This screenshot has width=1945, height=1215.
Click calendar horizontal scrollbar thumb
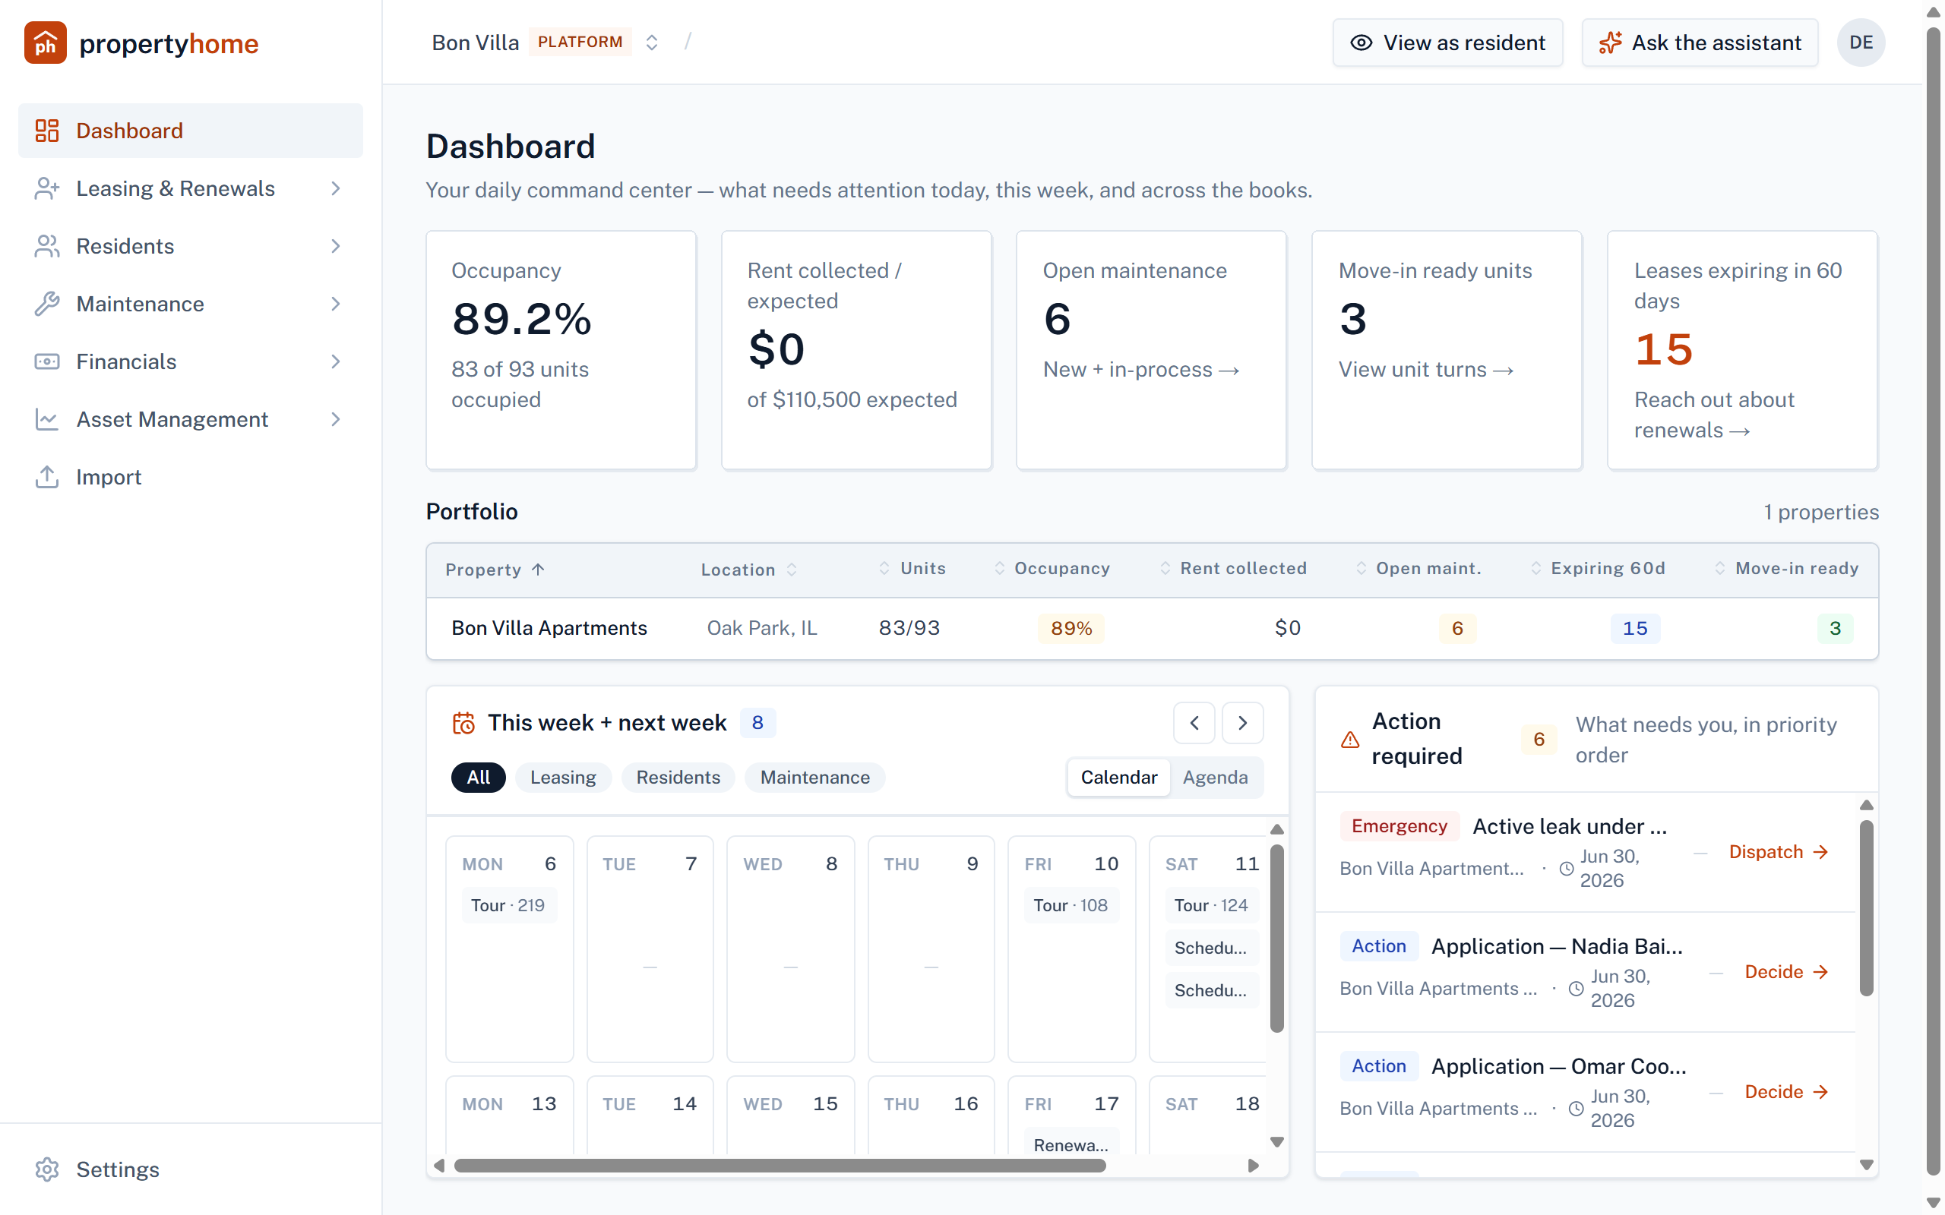[780, 1165]
